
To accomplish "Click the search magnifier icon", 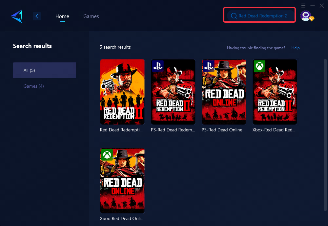I will pyautogui.click(x=234, y=16).
